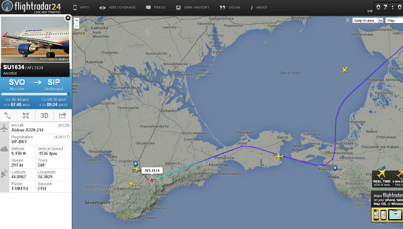Open the DATA / HISTORY menu
The height and width of the screenshot is (229, 403).
(193, 7)
